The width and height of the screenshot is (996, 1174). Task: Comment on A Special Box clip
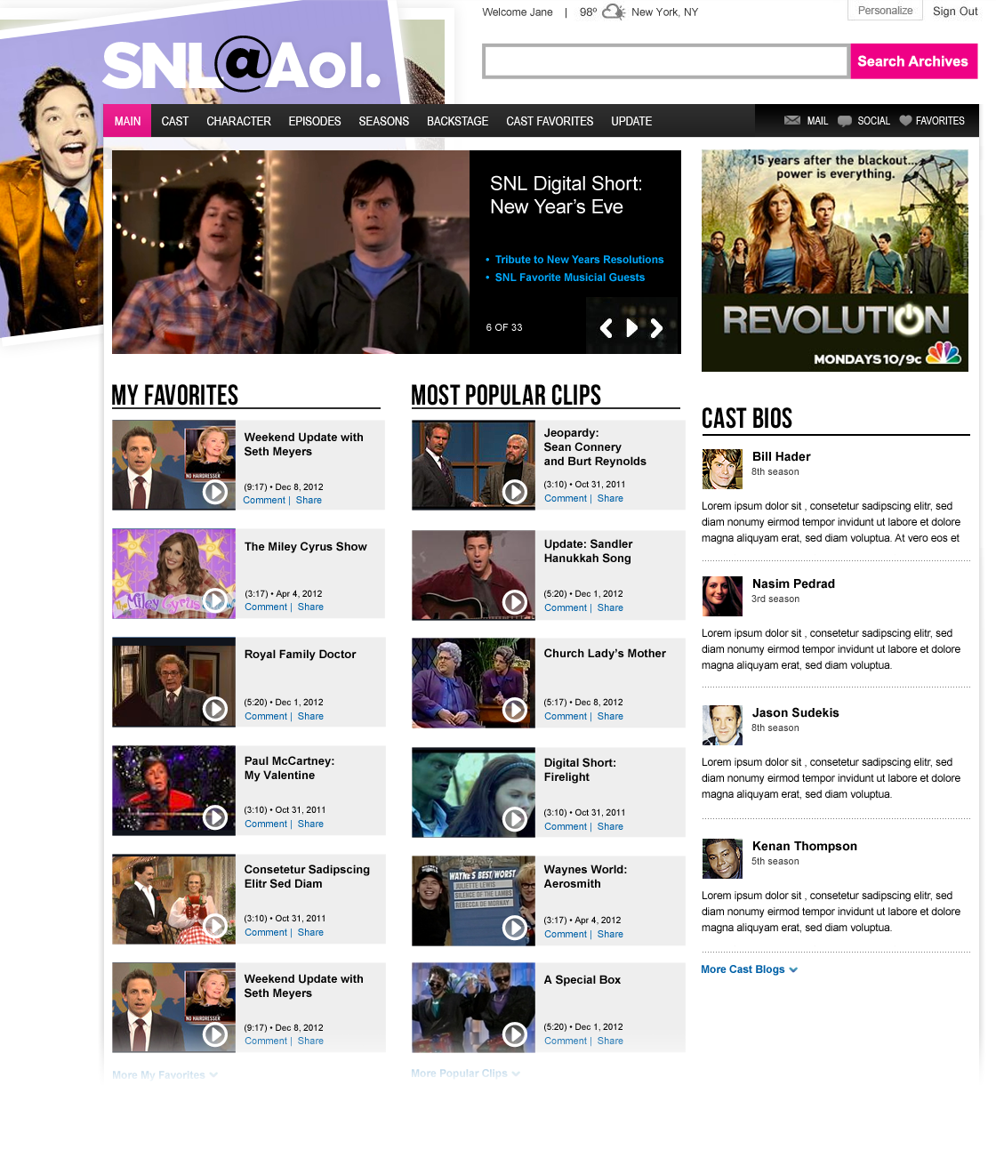point(566,1041)
